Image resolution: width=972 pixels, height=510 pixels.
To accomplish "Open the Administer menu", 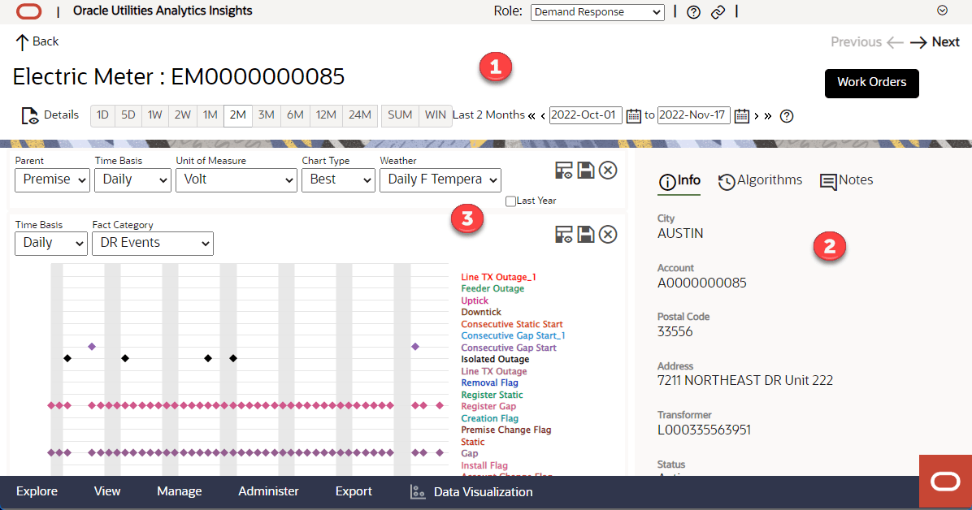I will pos(268,491).
